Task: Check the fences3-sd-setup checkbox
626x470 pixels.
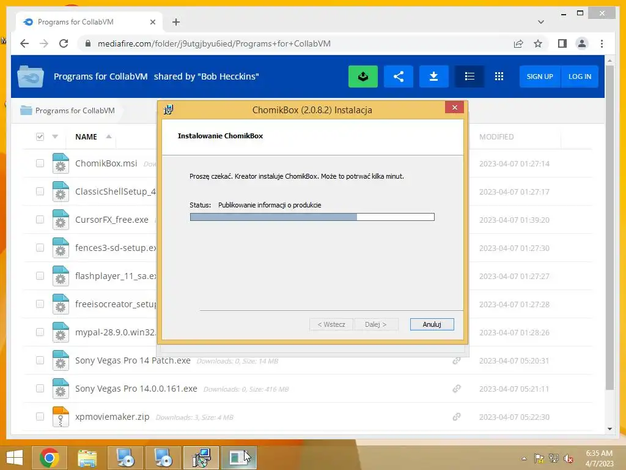Action: (40, 248)
